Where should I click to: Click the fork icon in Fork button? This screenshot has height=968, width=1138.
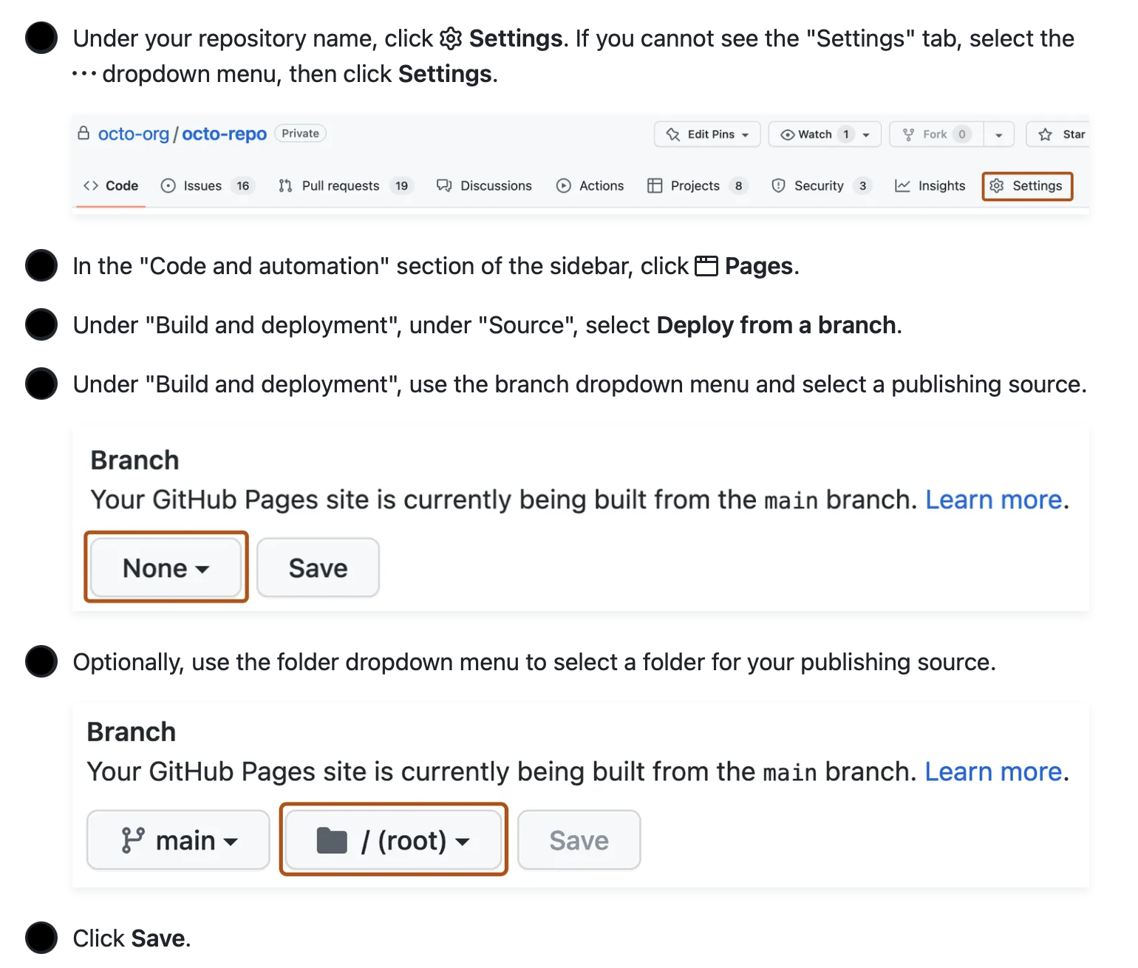(908, 134)
